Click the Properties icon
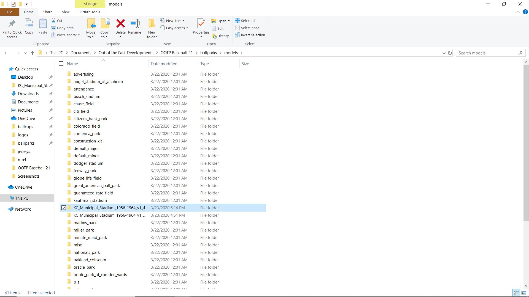Image resolution: width=529 pixels, height=297 pixels. pos(201,24)
